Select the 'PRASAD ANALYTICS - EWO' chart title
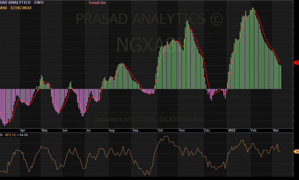 (22, 3)
